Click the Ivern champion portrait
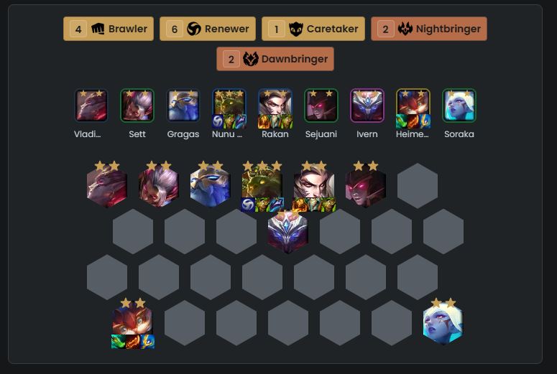The height and width of the screenshot is (374, 557). tap(367, 106)
